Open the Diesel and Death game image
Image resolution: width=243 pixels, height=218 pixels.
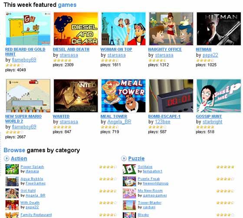pyautogui.click(x=76, y=29)
